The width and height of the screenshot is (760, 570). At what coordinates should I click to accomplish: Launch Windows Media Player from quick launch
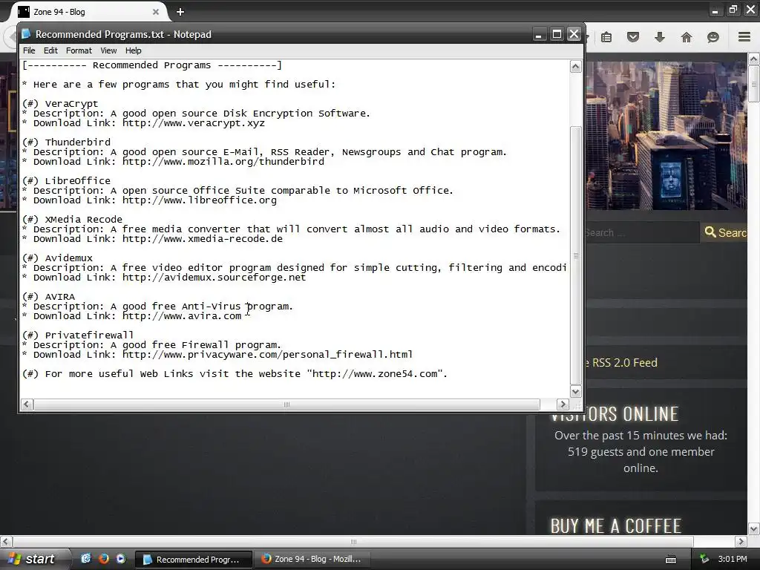(x=121, y=559)
